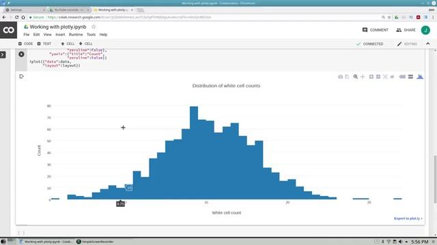Image resolution: width=437 pixels, height=245 pixels.
Task: Move cell down with down-arrow CELL
Action: coord(85,44)
